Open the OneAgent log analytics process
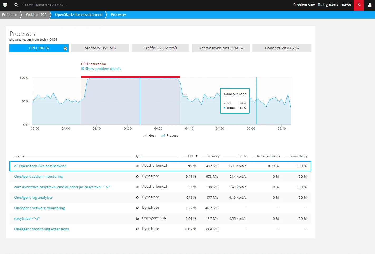Viewport: 375px width, 254px height. tap(33, 197)
